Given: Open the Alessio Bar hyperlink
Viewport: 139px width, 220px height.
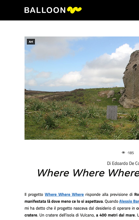Looking at the screenshot, I should click(129, 201).
